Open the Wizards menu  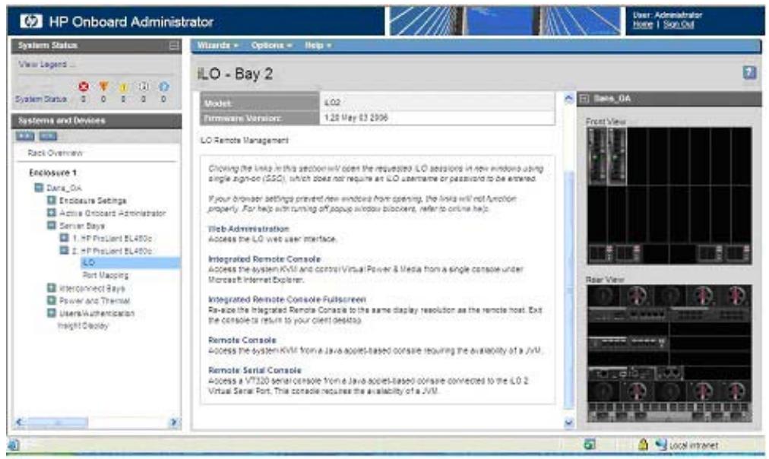(218, 45)
